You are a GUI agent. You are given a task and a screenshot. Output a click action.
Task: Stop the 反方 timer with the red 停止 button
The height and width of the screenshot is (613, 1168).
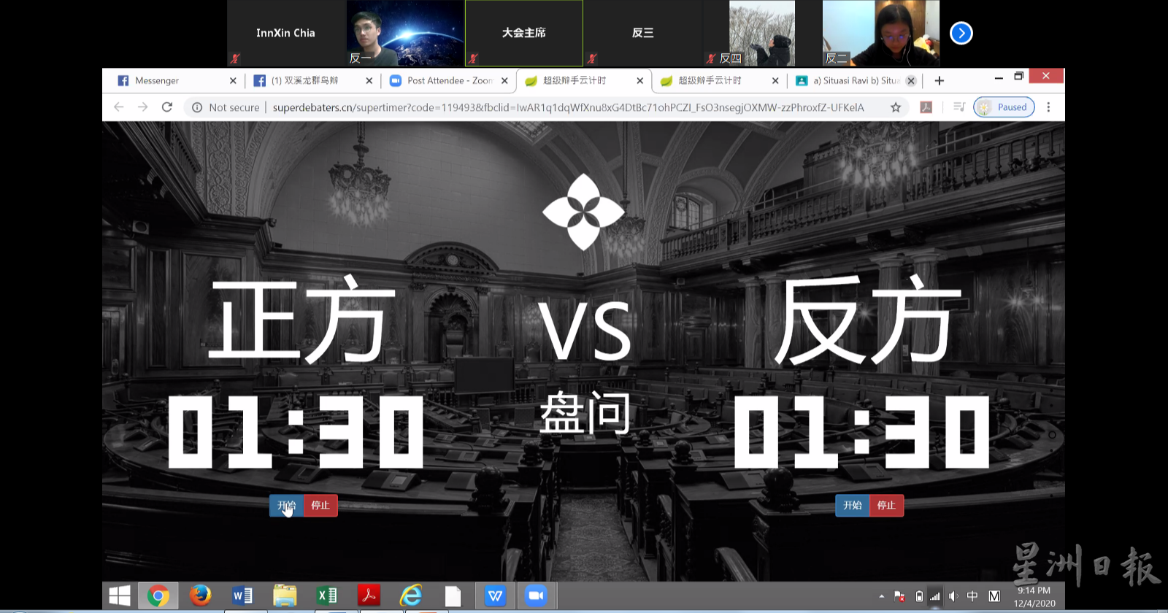[x=887, y=505]
